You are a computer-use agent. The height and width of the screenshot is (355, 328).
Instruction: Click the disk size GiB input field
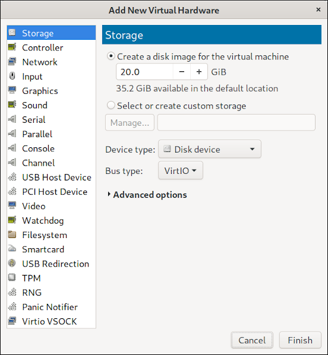coord(144,72)
